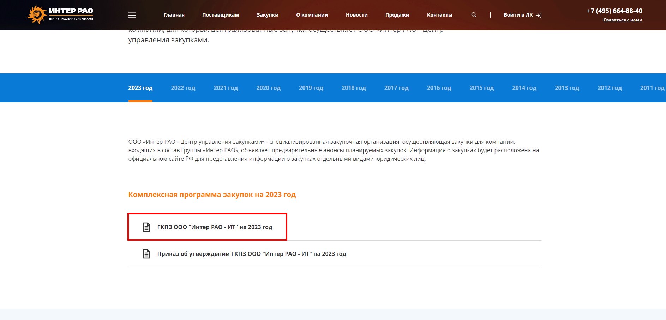This screenshot has height=320, width=666.
Task: Open the Закупки menu
Action: tap(268, 15)
